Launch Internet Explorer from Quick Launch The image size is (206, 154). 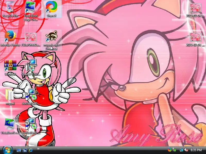point(31,150)
